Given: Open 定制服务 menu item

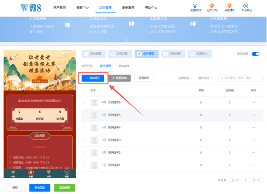Looking at the screenshot, I should pyautogui.click(x=128, y=8).
